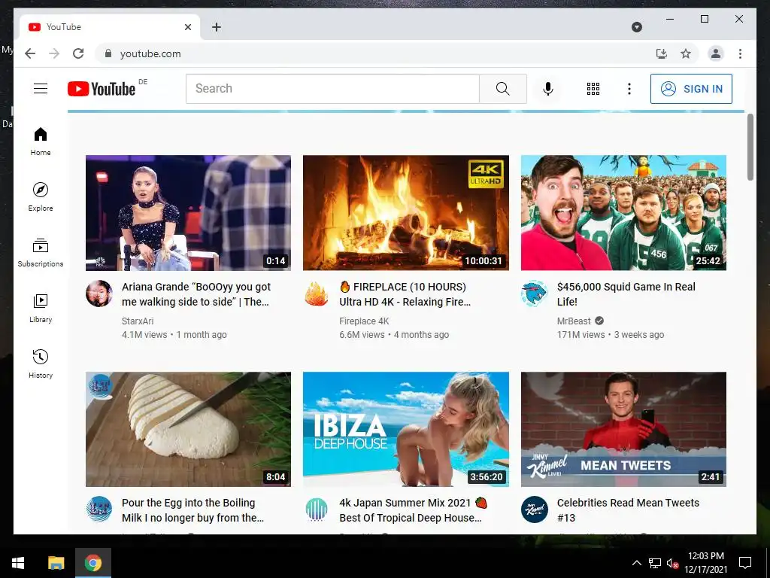Play the Squid Game In Real Life thumbnail
This screenshot has width=770, height=578.
pos(623,213)
